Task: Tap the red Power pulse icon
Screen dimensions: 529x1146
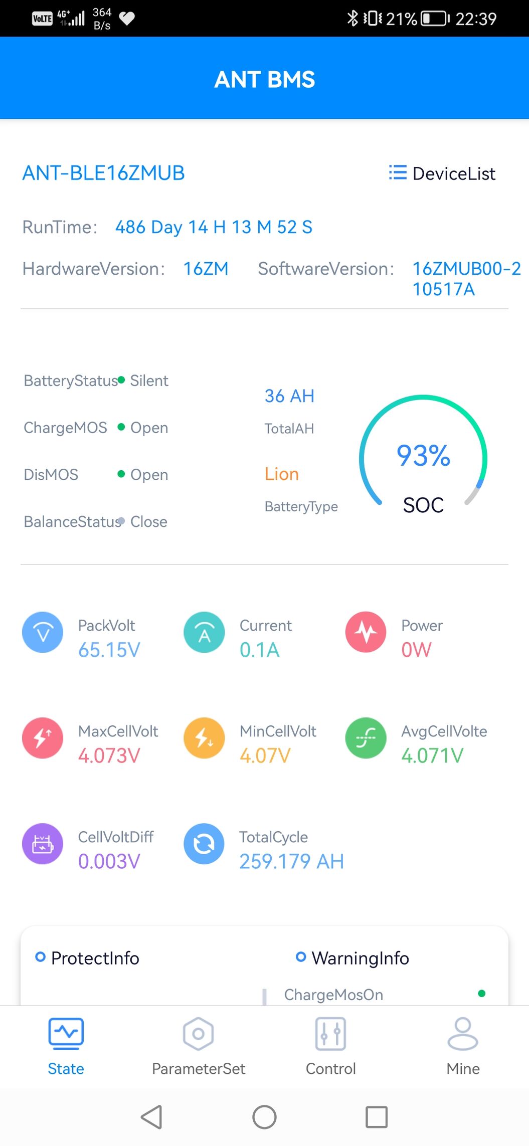Action: tap(366, 632)
